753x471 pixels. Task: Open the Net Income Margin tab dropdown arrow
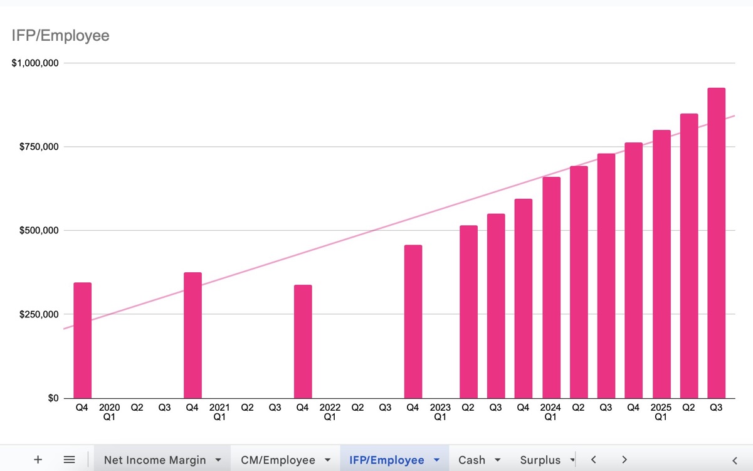click(x=218, y=460)
